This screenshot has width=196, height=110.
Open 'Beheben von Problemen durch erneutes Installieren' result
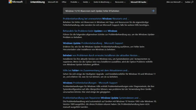coord(101,55)
